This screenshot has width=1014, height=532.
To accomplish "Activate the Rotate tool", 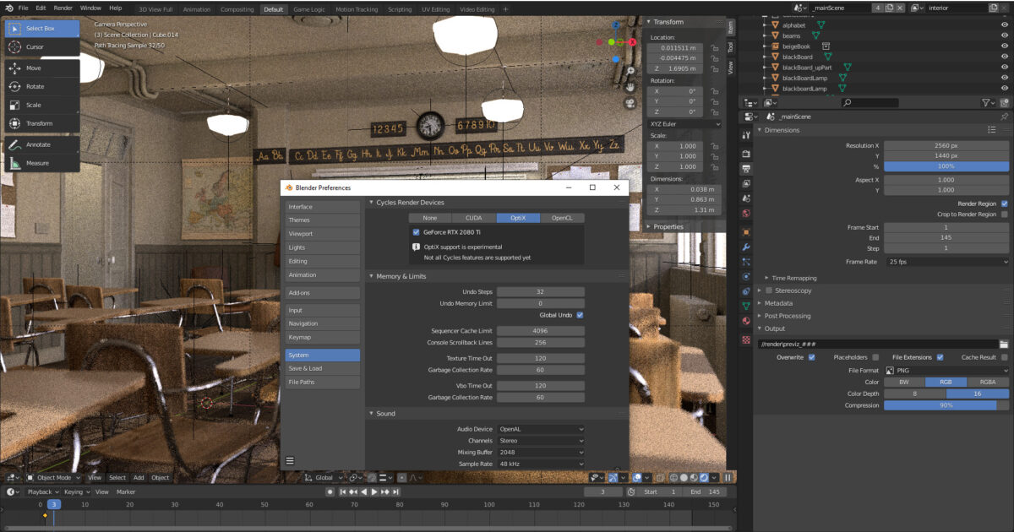I will (42, 86).
